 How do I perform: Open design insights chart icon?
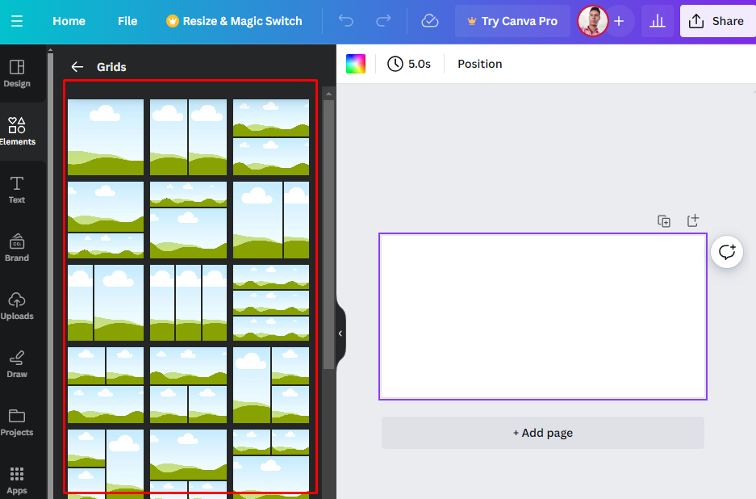click(x=657, y=20)
